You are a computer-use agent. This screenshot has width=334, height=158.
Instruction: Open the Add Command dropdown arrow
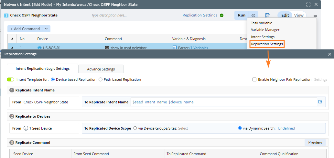click(46, 29)
